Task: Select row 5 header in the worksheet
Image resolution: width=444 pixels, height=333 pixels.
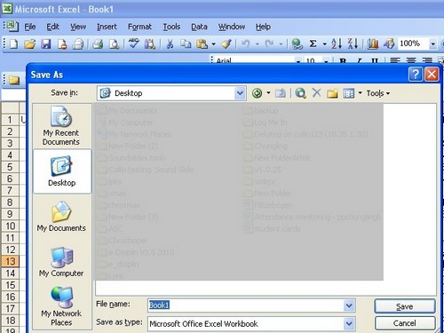Action: (10, 167)
